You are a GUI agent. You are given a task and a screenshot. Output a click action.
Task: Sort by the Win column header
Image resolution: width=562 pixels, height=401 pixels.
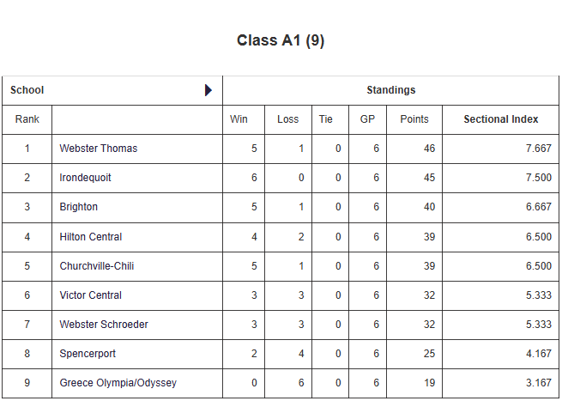(x=239, y=119)
